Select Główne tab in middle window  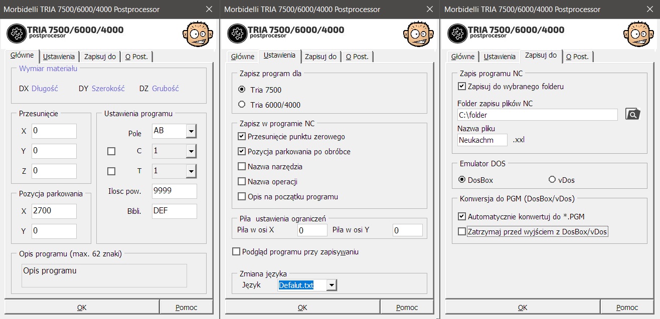243,57
